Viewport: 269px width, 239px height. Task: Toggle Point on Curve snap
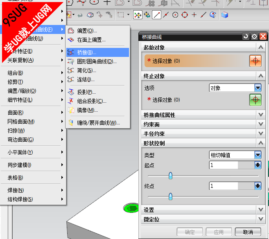(203, 15)
